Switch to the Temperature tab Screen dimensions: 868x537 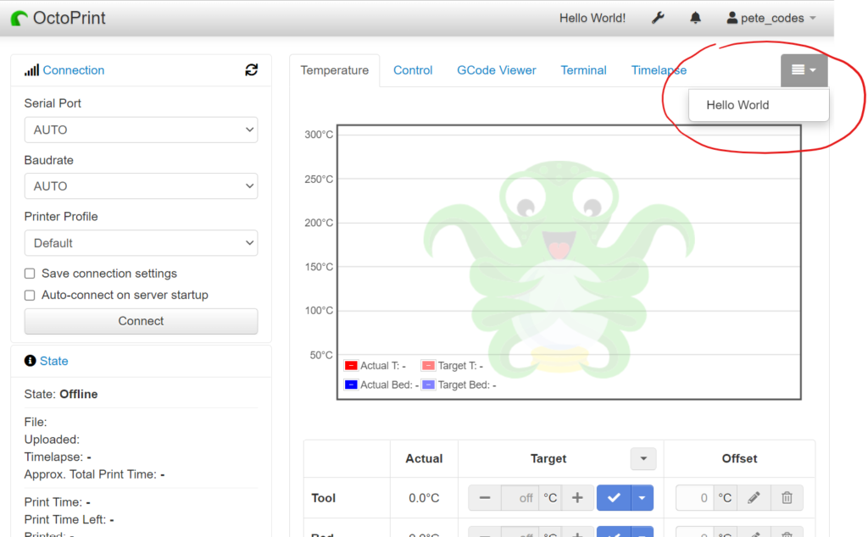334,70
